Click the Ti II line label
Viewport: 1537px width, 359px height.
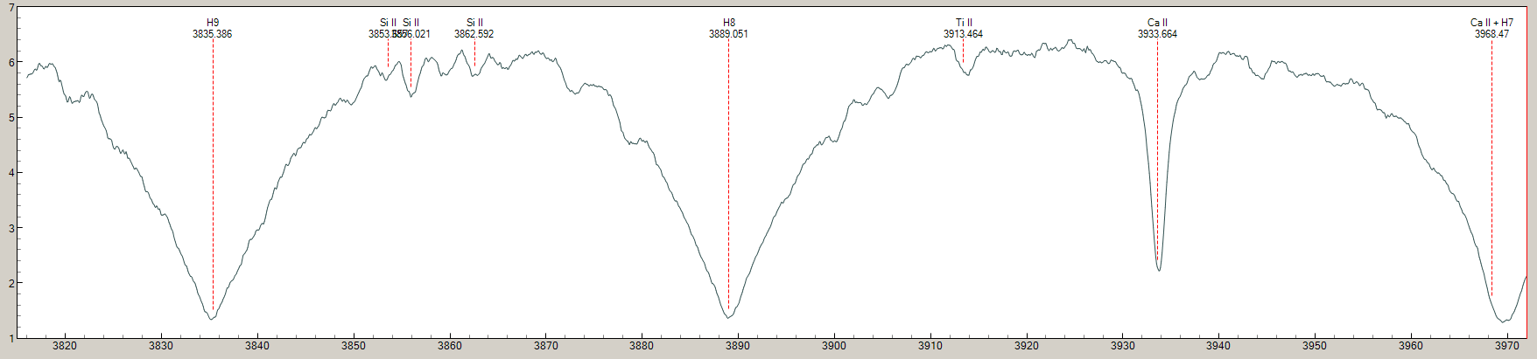(963, 23)
